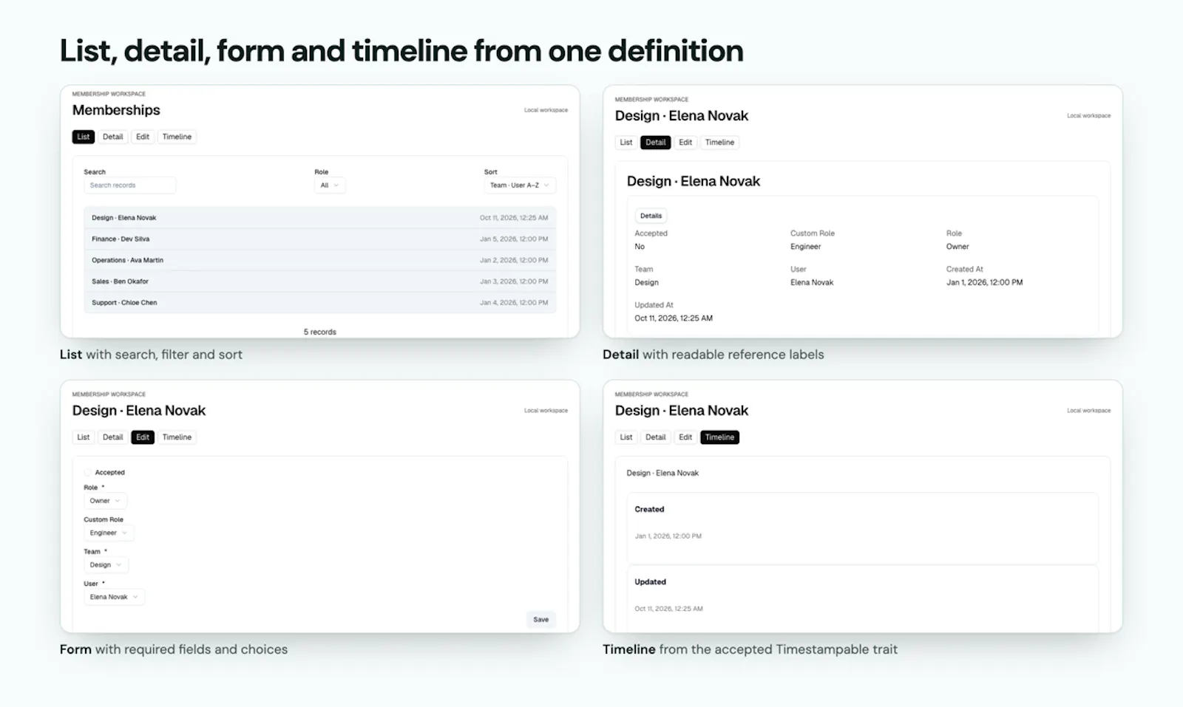Viewport: 1183px width, 707px height.
Task: Open the Sort dropdown Team · User A–Z
Action: pyautogui.click(x=520, y=185)
